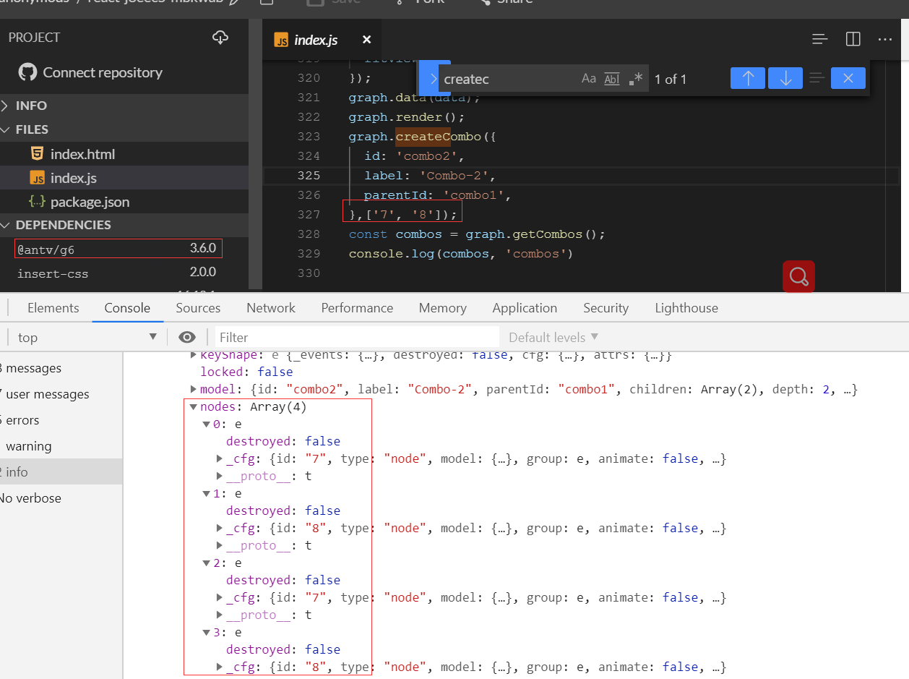
Task: Click the console Filter input field
Action: 354,337
